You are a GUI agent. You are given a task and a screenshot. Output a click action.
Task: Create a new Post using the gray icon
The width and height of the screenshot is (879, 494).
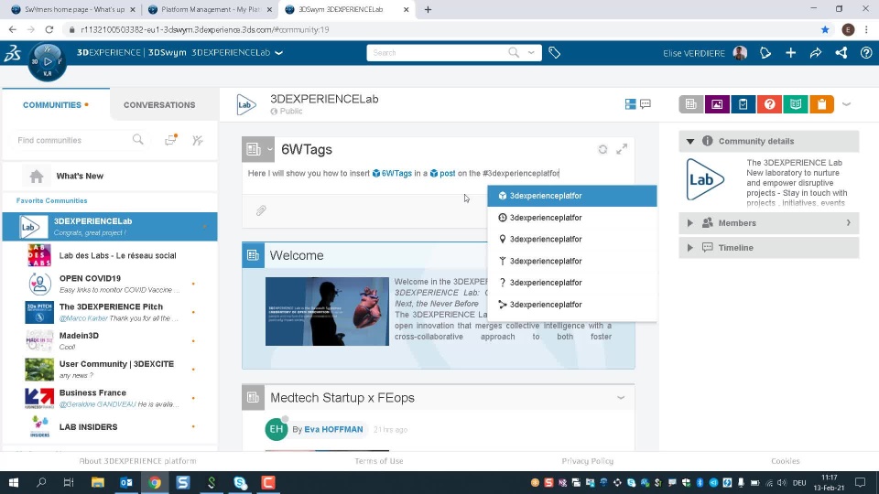click(691, 104)
